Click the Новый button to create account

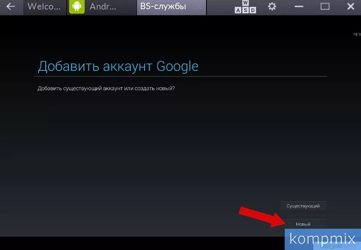(303, 224)
